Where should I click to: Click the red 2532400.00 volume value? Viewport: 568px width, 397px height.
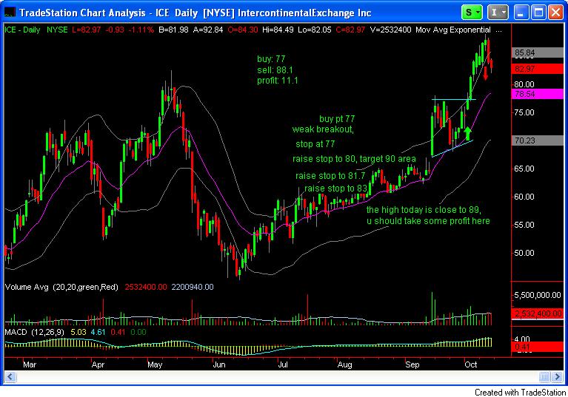pos(146,287)
